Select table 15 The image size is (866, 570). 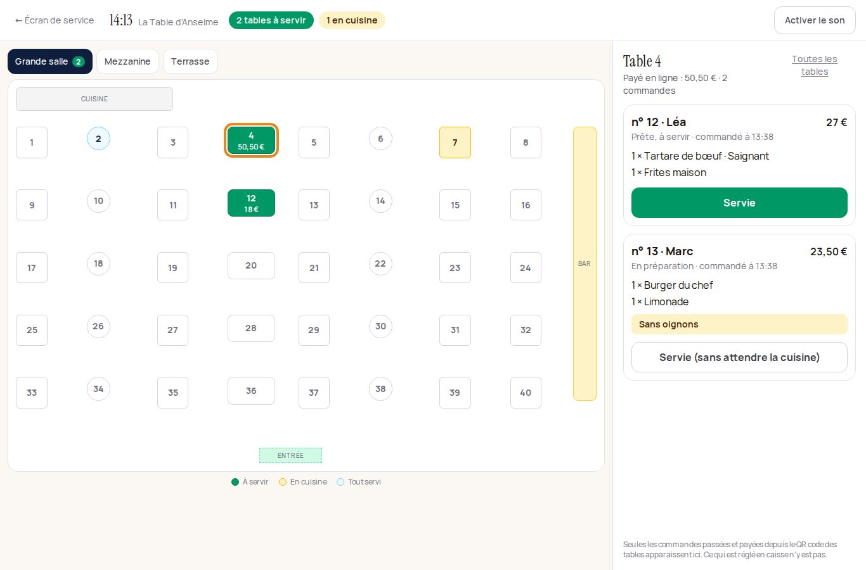(x=455, y=205)
